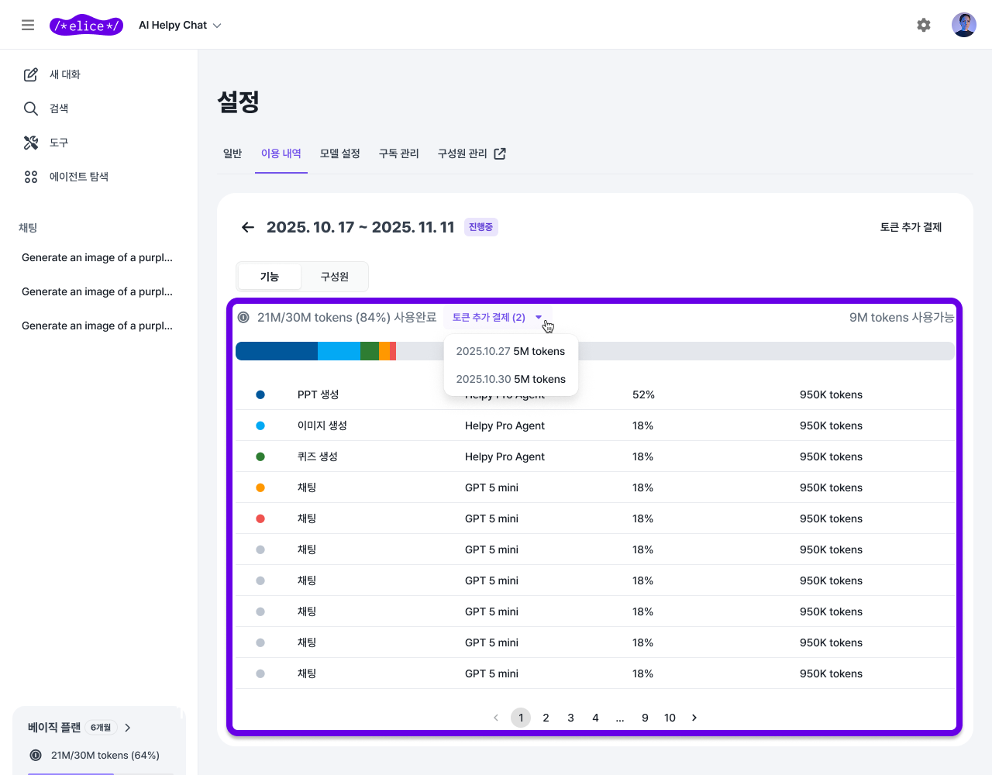Click the search magnifier icon

(x=31, y=108)
